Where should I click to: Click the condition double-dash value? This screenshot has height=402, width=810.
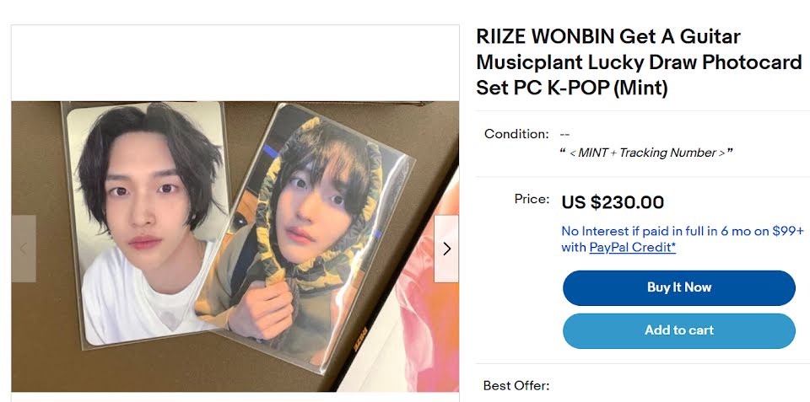[x=564, y=134]
